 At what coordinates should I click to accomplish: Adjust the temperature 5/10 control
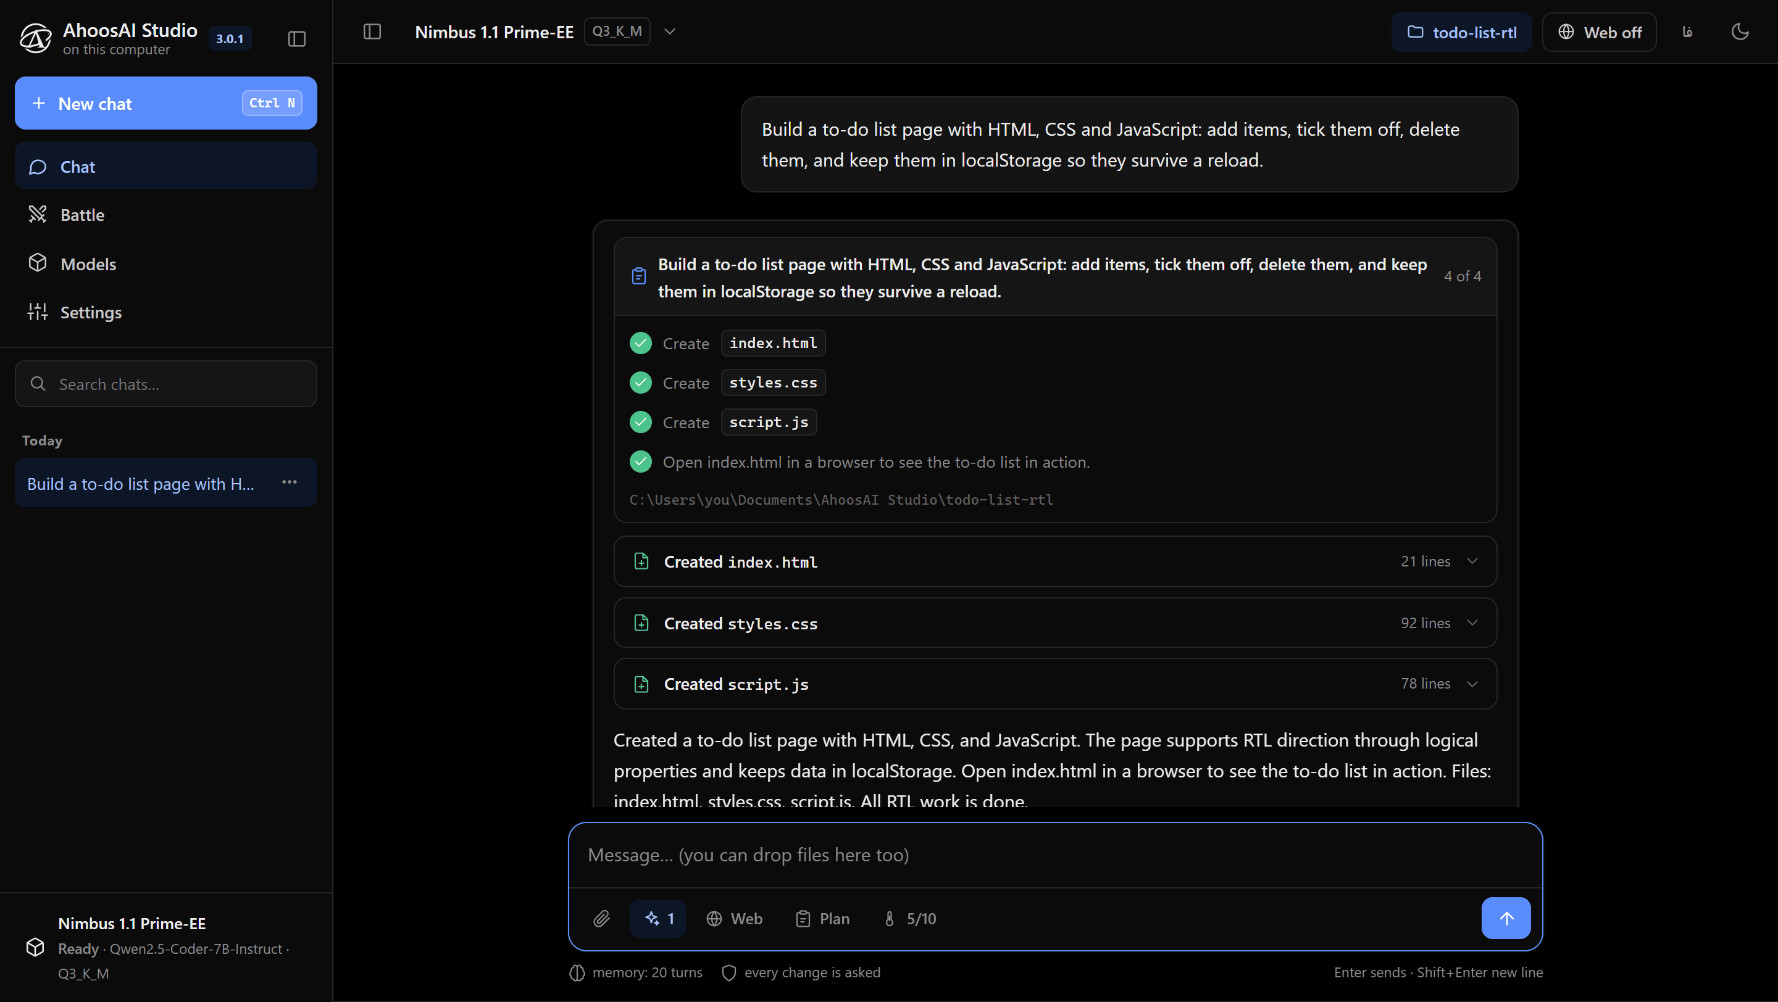(910, 919)
